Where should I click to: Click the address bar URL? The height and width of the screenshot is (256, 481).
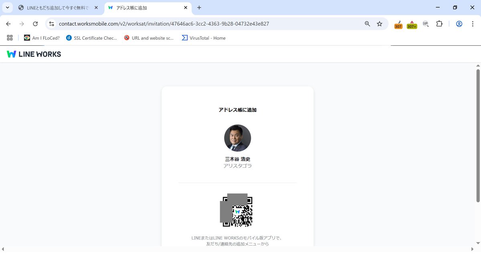[164, 24]
